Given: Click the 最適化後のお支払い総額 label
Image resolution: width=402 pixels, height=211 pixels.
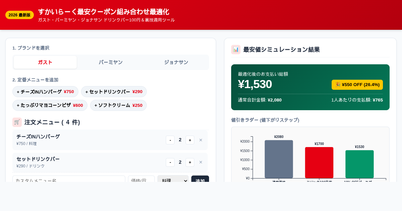Looking at the screenshot, I should pyautogui.click(x=263, y=74).
